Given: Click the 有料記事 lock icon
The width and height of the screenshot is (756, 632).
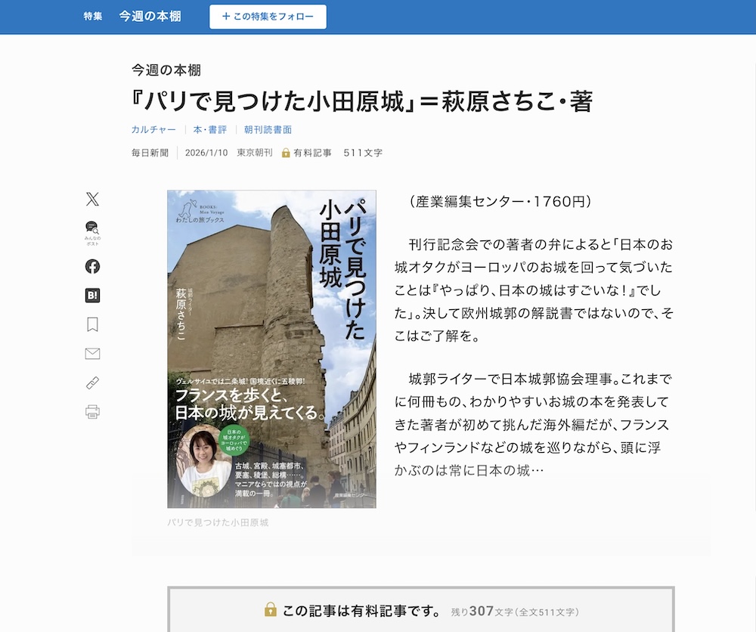Looking at the screenshot, I should 286,153.
